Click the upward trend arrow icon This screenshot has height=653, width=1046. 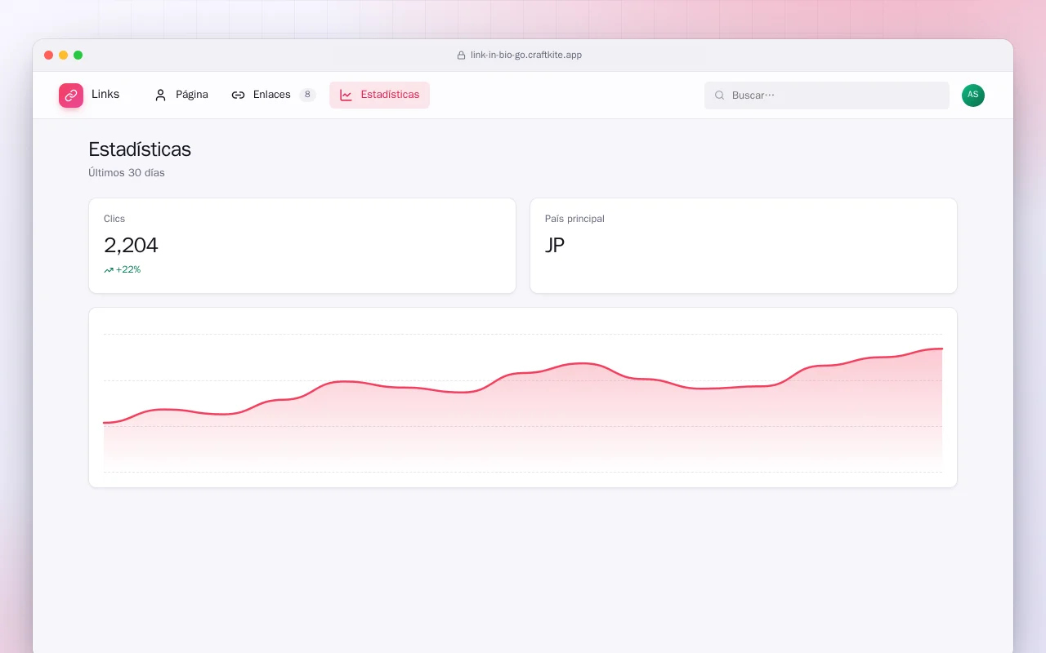[109, 270]
